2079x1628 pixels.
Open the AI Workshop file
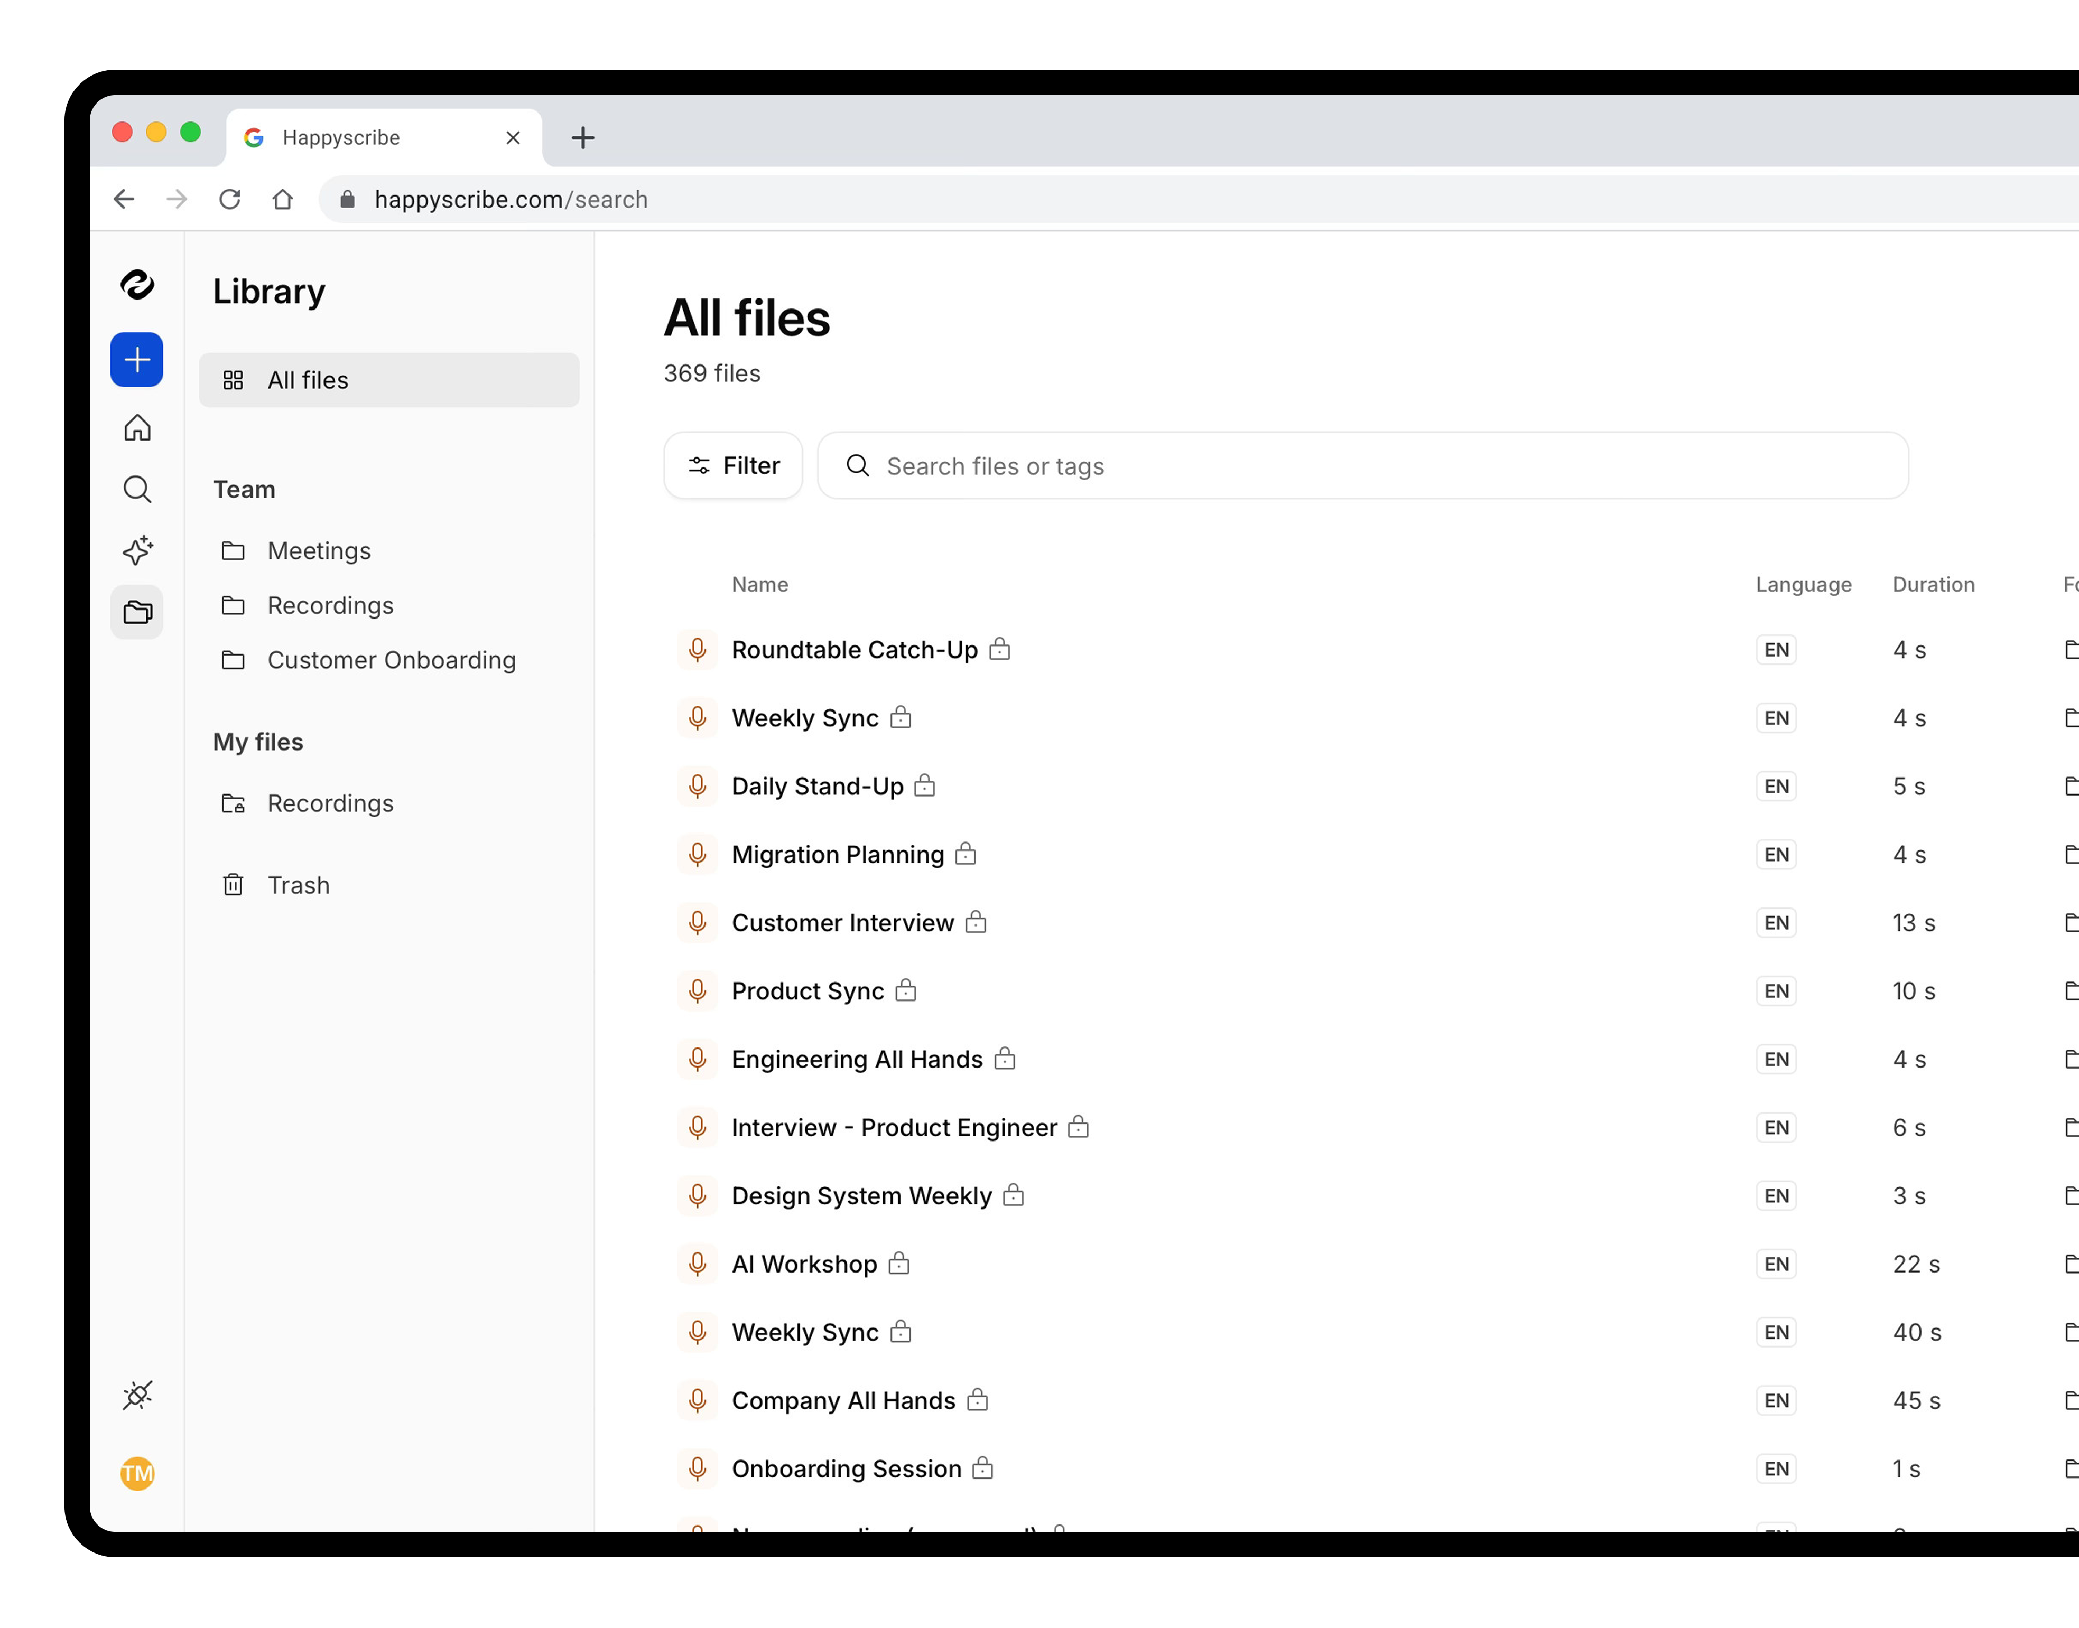click(804, 1265)
